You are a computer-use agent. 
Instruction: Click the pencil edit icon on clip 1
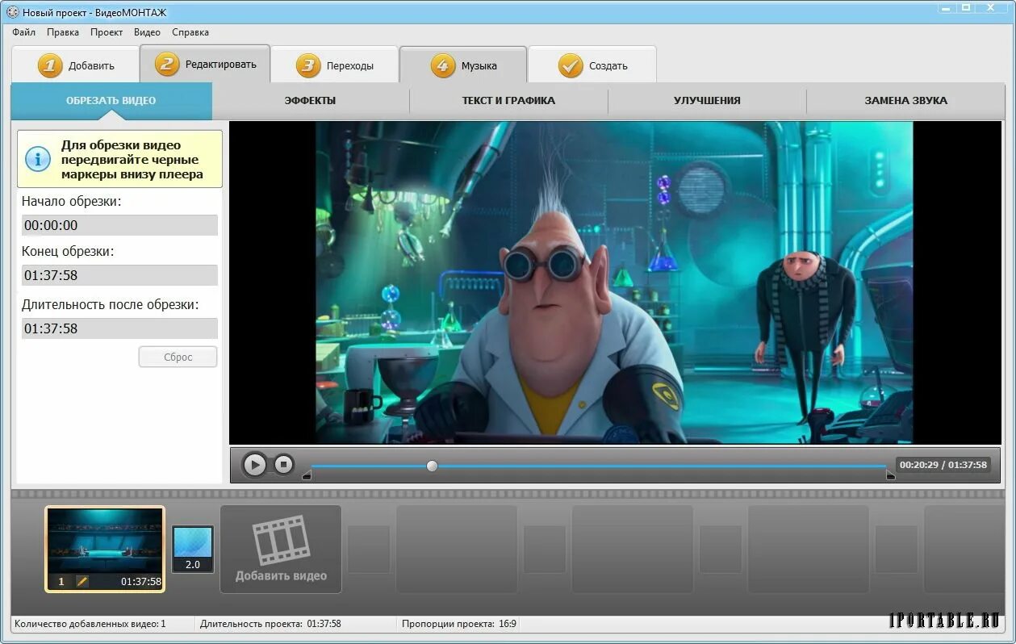[82, 581]
